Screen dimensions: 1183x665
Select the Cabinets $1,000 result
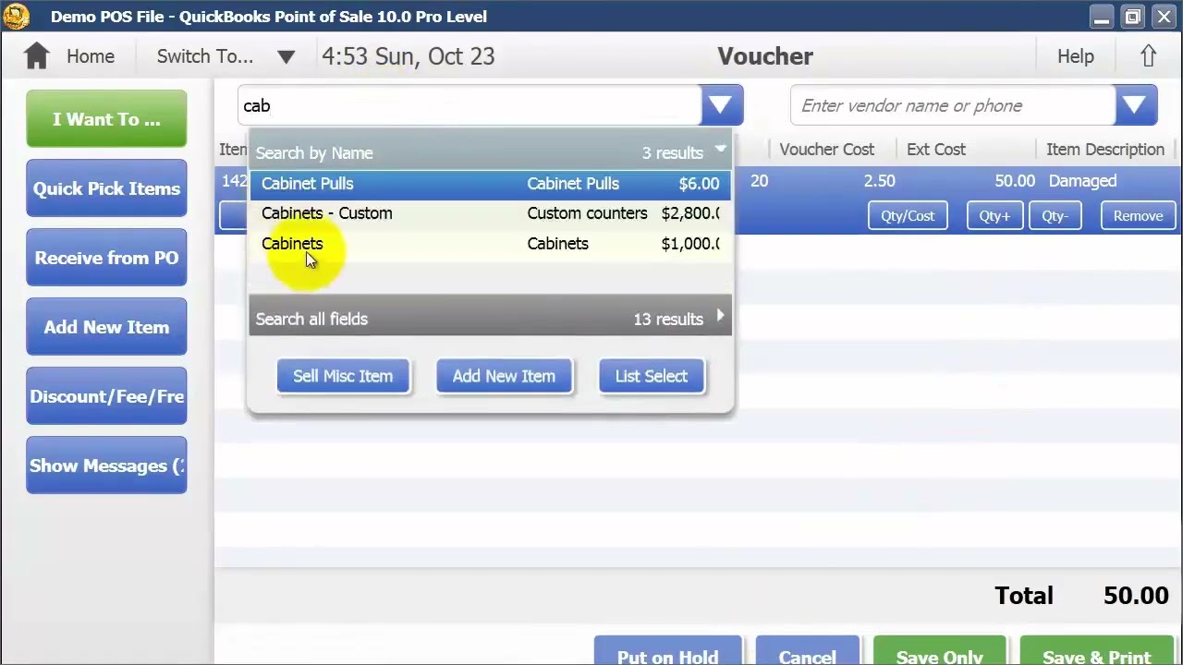coord(490,244)
